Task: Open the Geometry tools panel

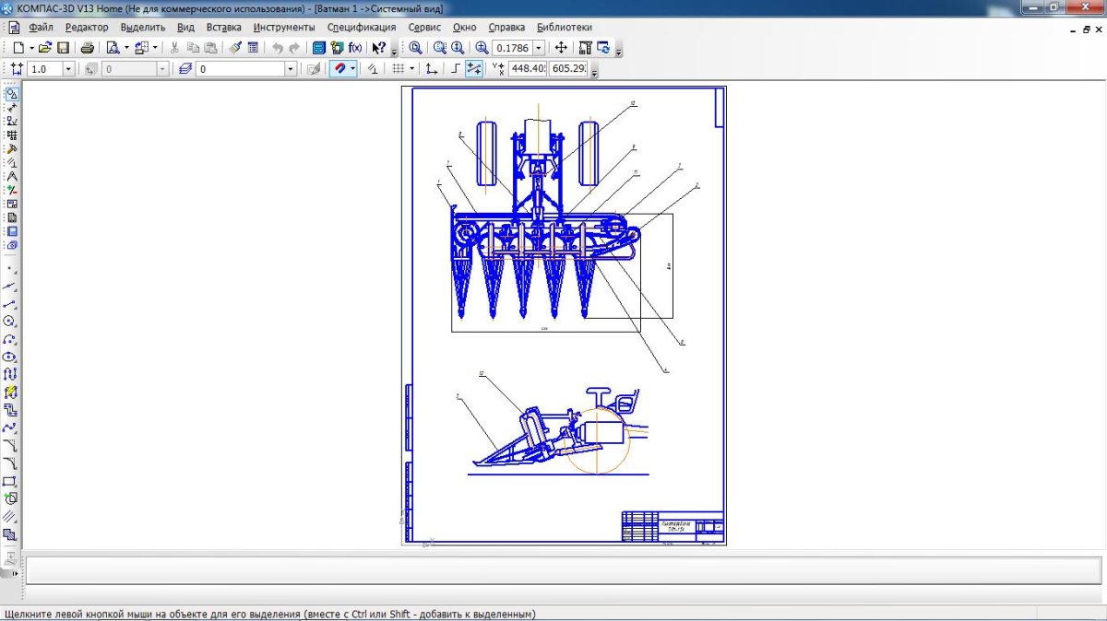Action: pyautogui.click(x=12, y=93)
